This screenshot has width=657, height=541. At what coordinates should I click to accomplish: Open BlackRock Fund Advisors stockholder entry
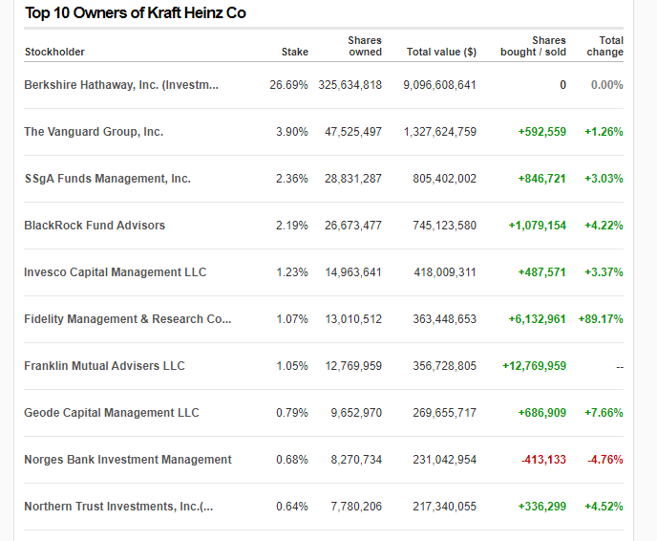(x=95, y=226)
